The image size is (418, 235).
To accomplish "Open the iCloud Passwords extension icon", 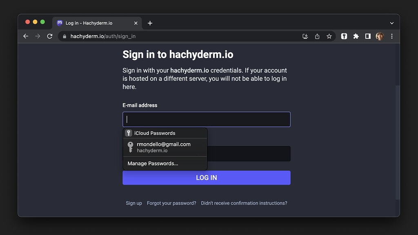I will pyautogui.click(x=344, y=36).
